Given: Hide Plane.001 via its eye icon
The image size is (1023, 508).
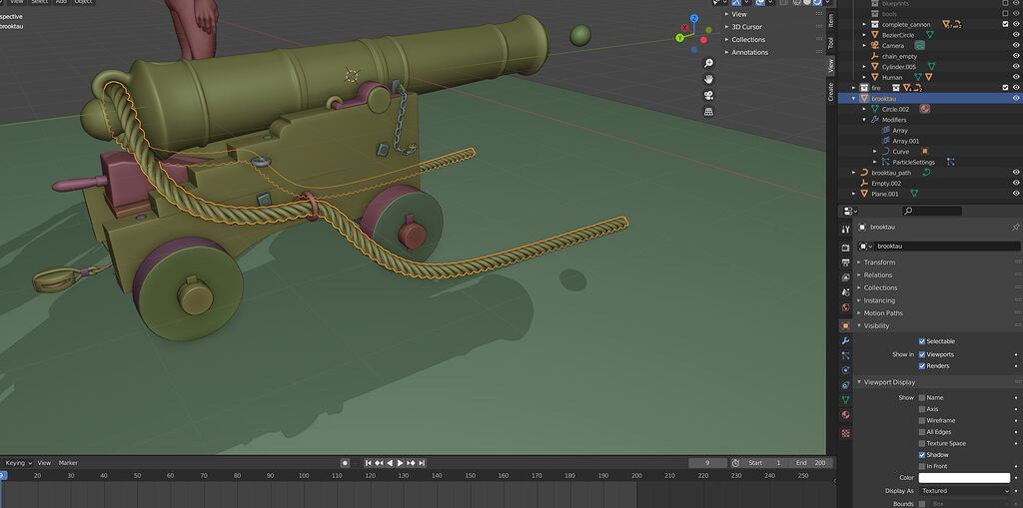Looking at the screenshot, I should (x=1016, y=193).
